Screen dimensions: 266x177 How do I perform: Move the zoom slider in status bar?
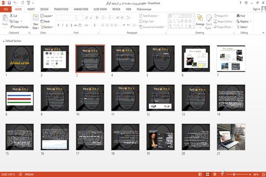(234, 174)
